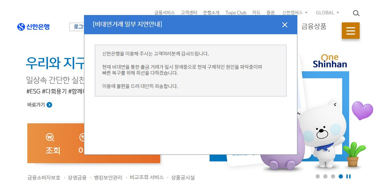The height and width of the screenshot is (196, 381).
Task: Click the 바로가기 arrow icon
Action: click(x=49, y=105)
